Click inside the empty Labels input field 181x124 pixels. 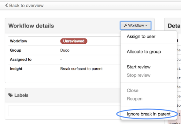tap(64, 111)
